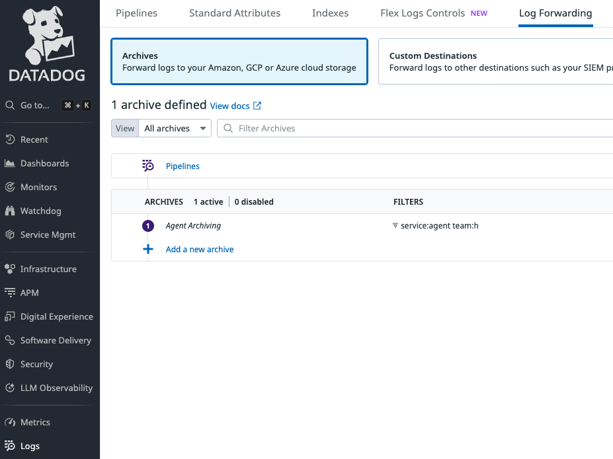Image resolution: width=613 pixels, height=459 pixels.
Task: Select the Log Forwarding tab
Action: [555, 13]
